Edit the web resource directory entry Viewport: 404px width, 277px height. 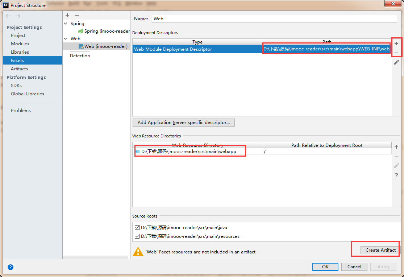point(396,166)
